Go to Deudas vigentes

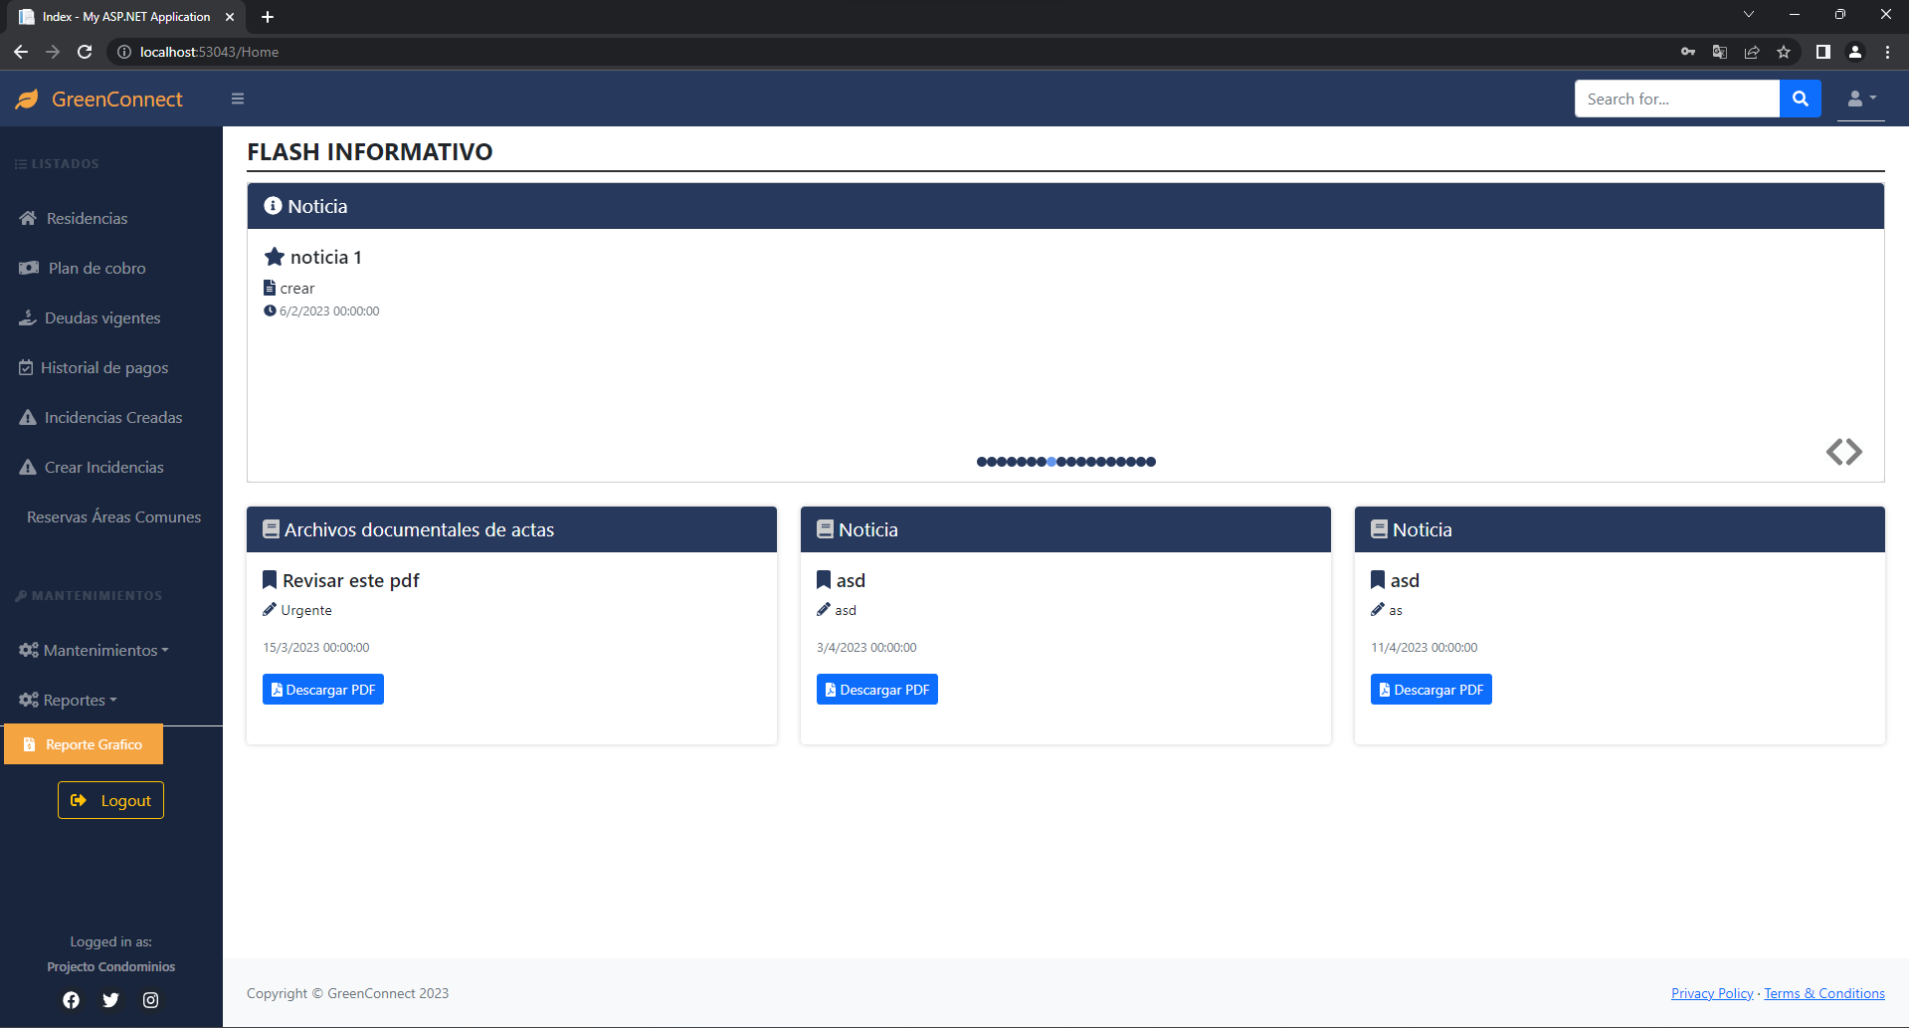102,317
